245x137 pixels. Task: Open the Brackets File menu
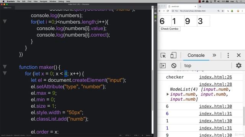(18, 1)
